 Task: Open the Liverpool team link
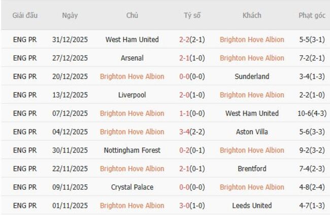click(132, 95)
